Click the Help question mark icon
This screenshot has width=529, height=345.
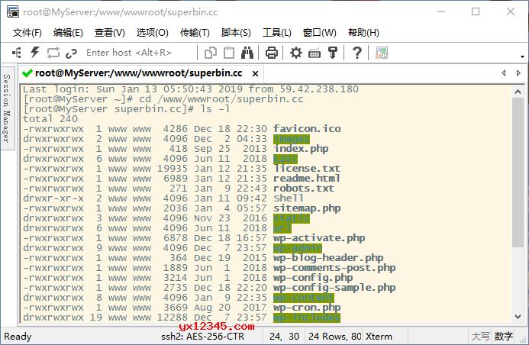click(x=357, y=53)
